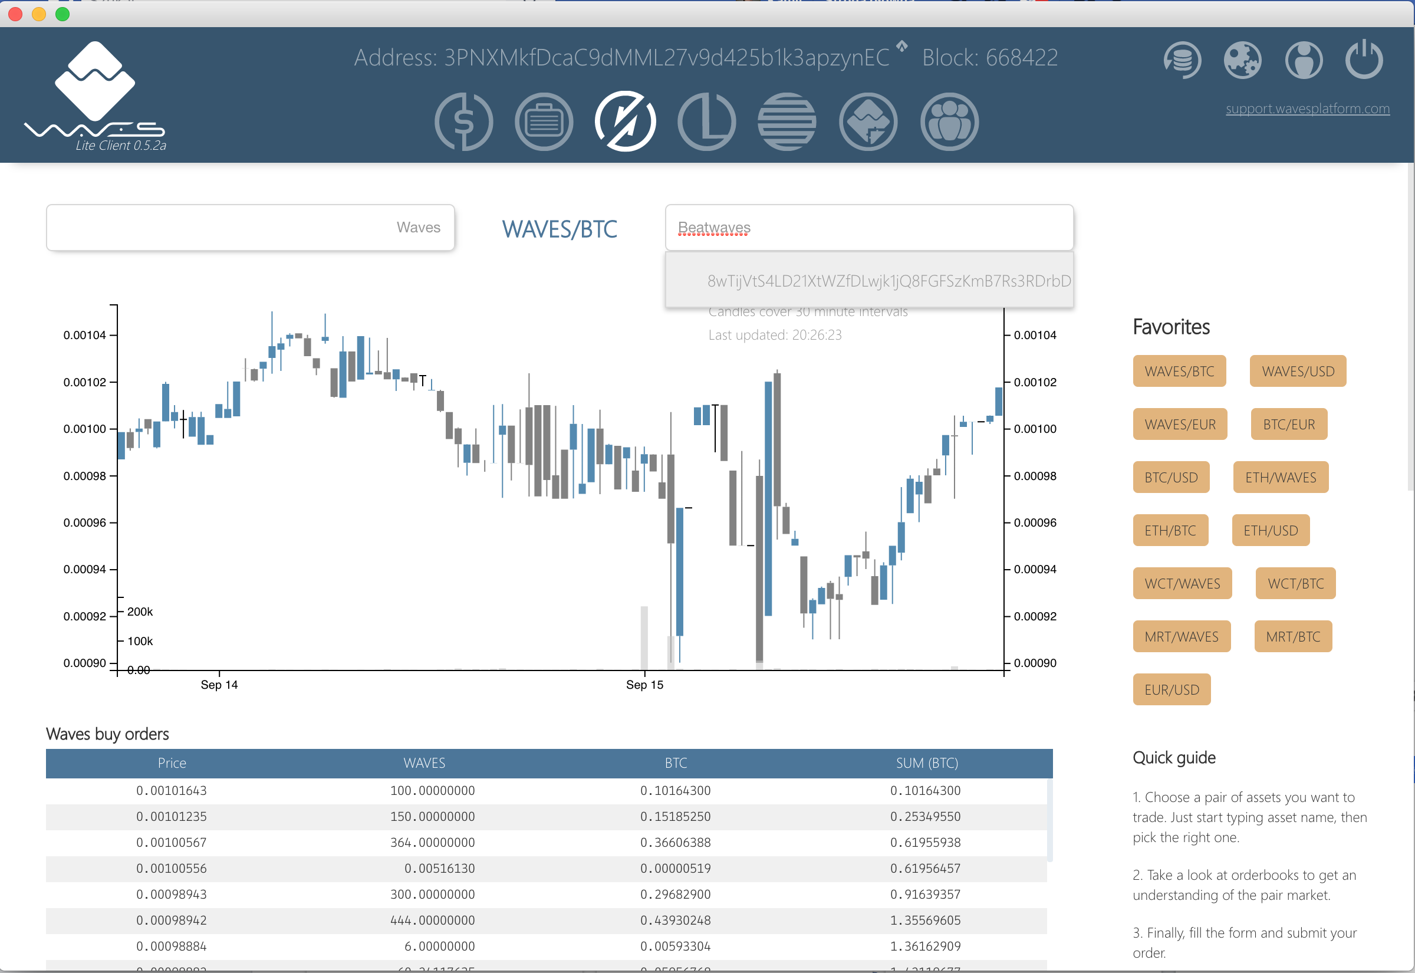
Task: Click the small alias icon beside address
Action: pos(902,45)
